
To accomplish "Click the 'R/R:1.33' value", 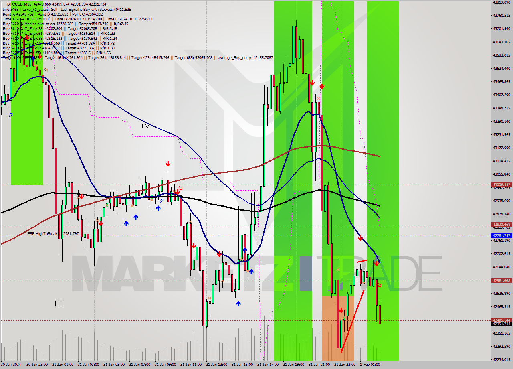I will pos(109,33).
